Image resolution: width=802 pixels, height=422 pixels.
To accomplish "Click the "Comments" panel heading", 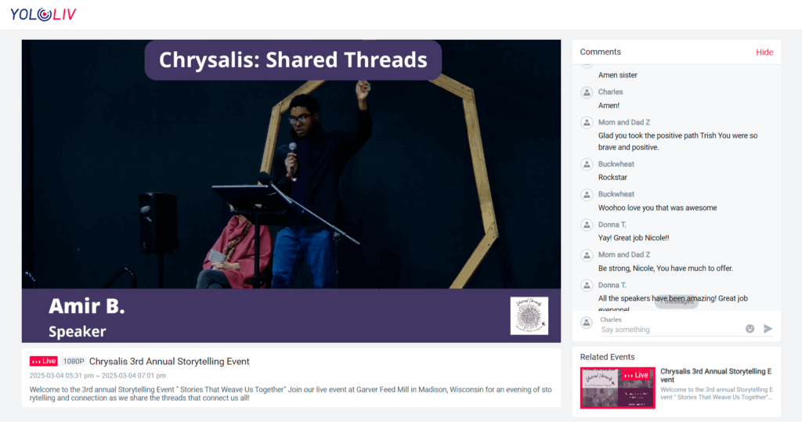I will [x=600, y=52].
